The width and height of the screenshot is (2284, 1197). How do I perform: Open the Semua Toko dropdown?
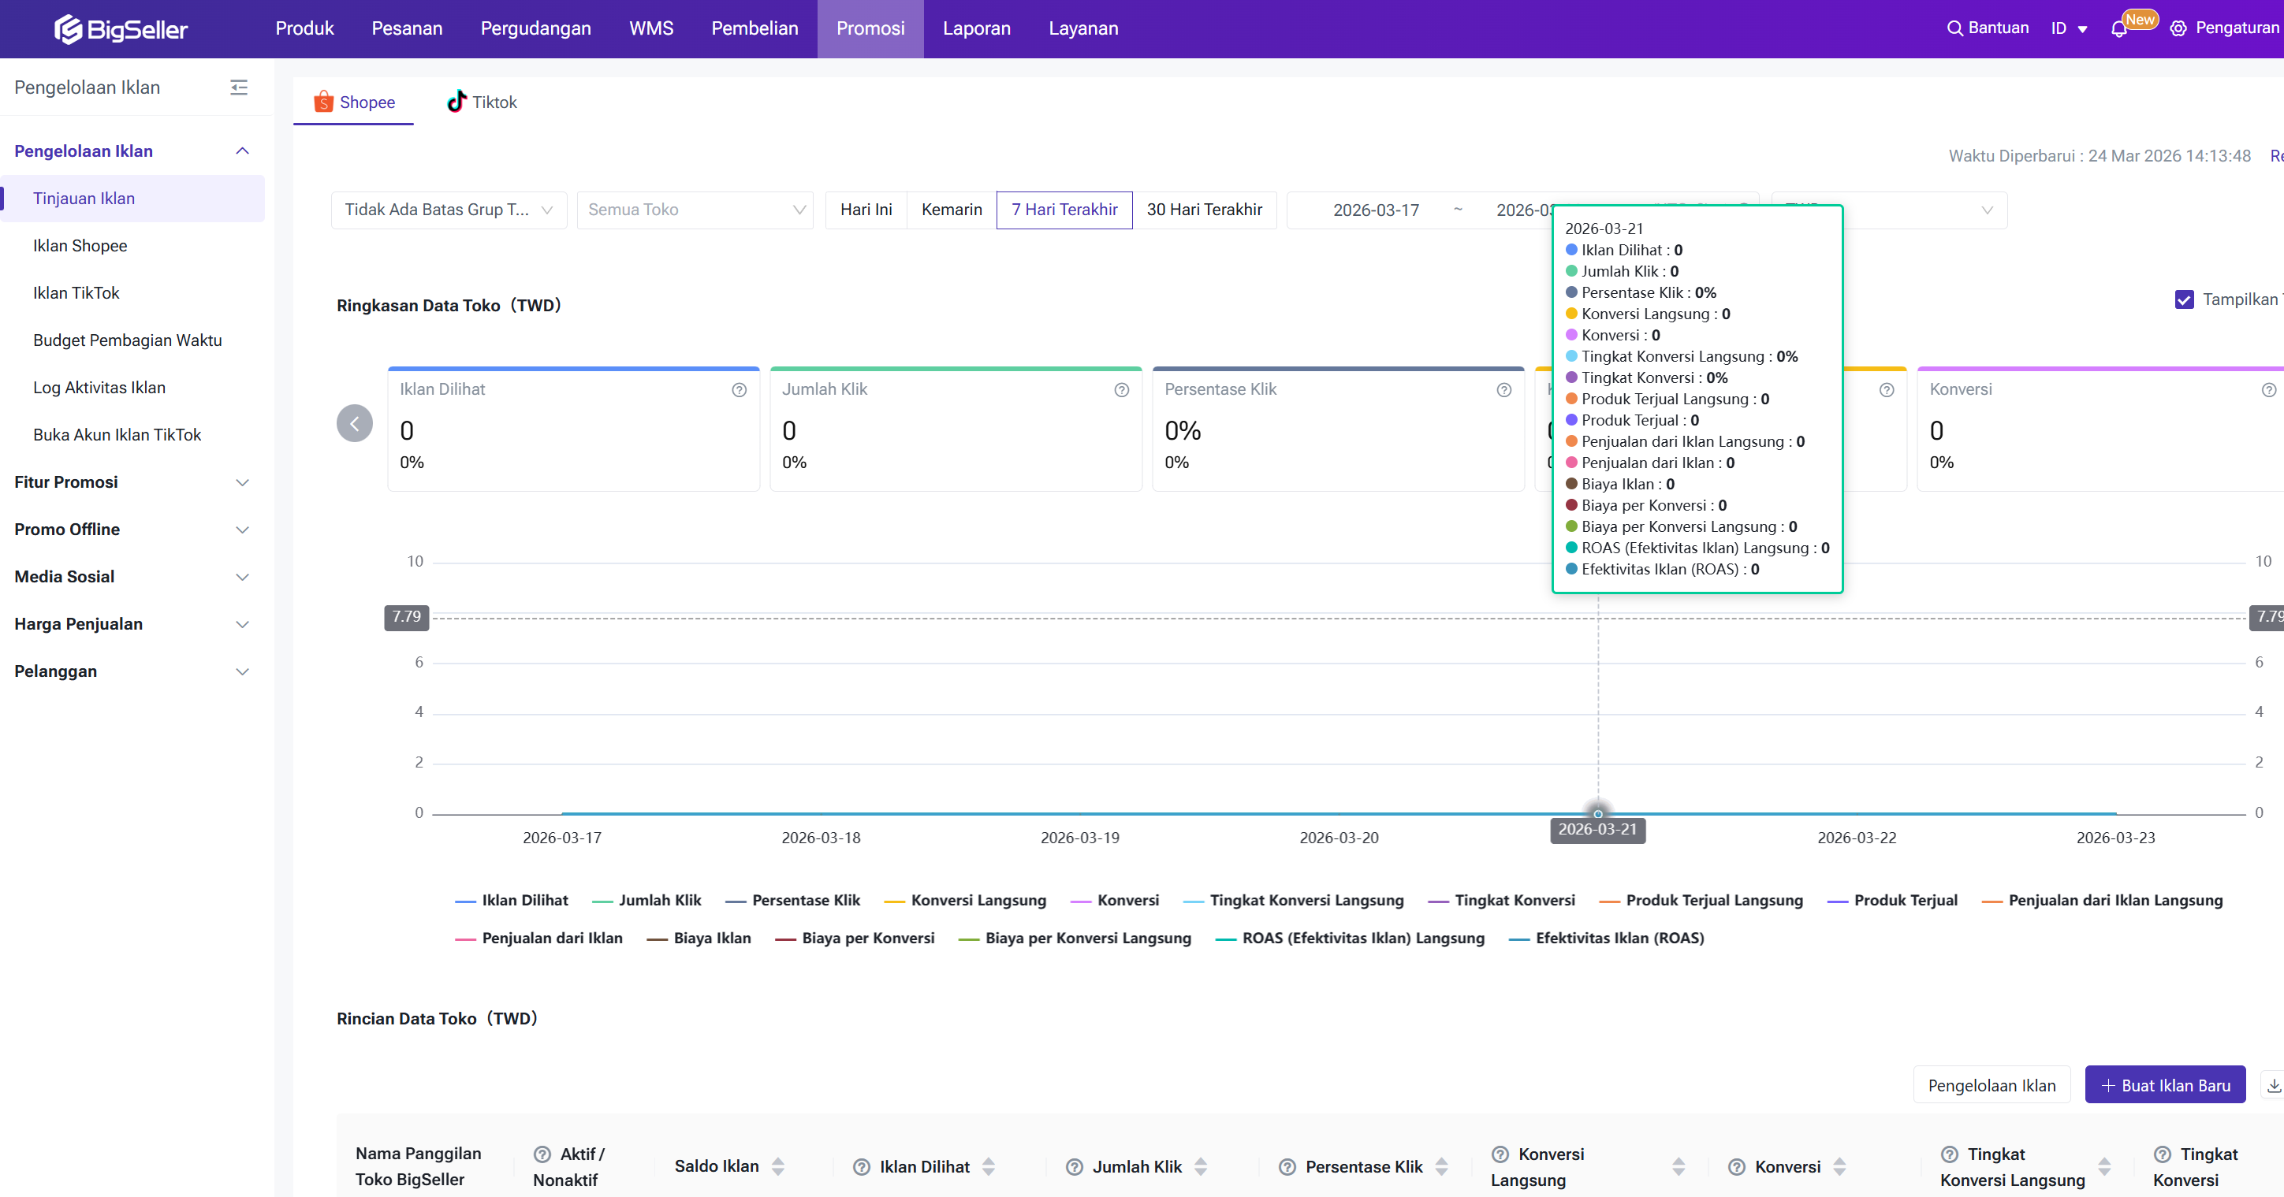click(695, 210)
